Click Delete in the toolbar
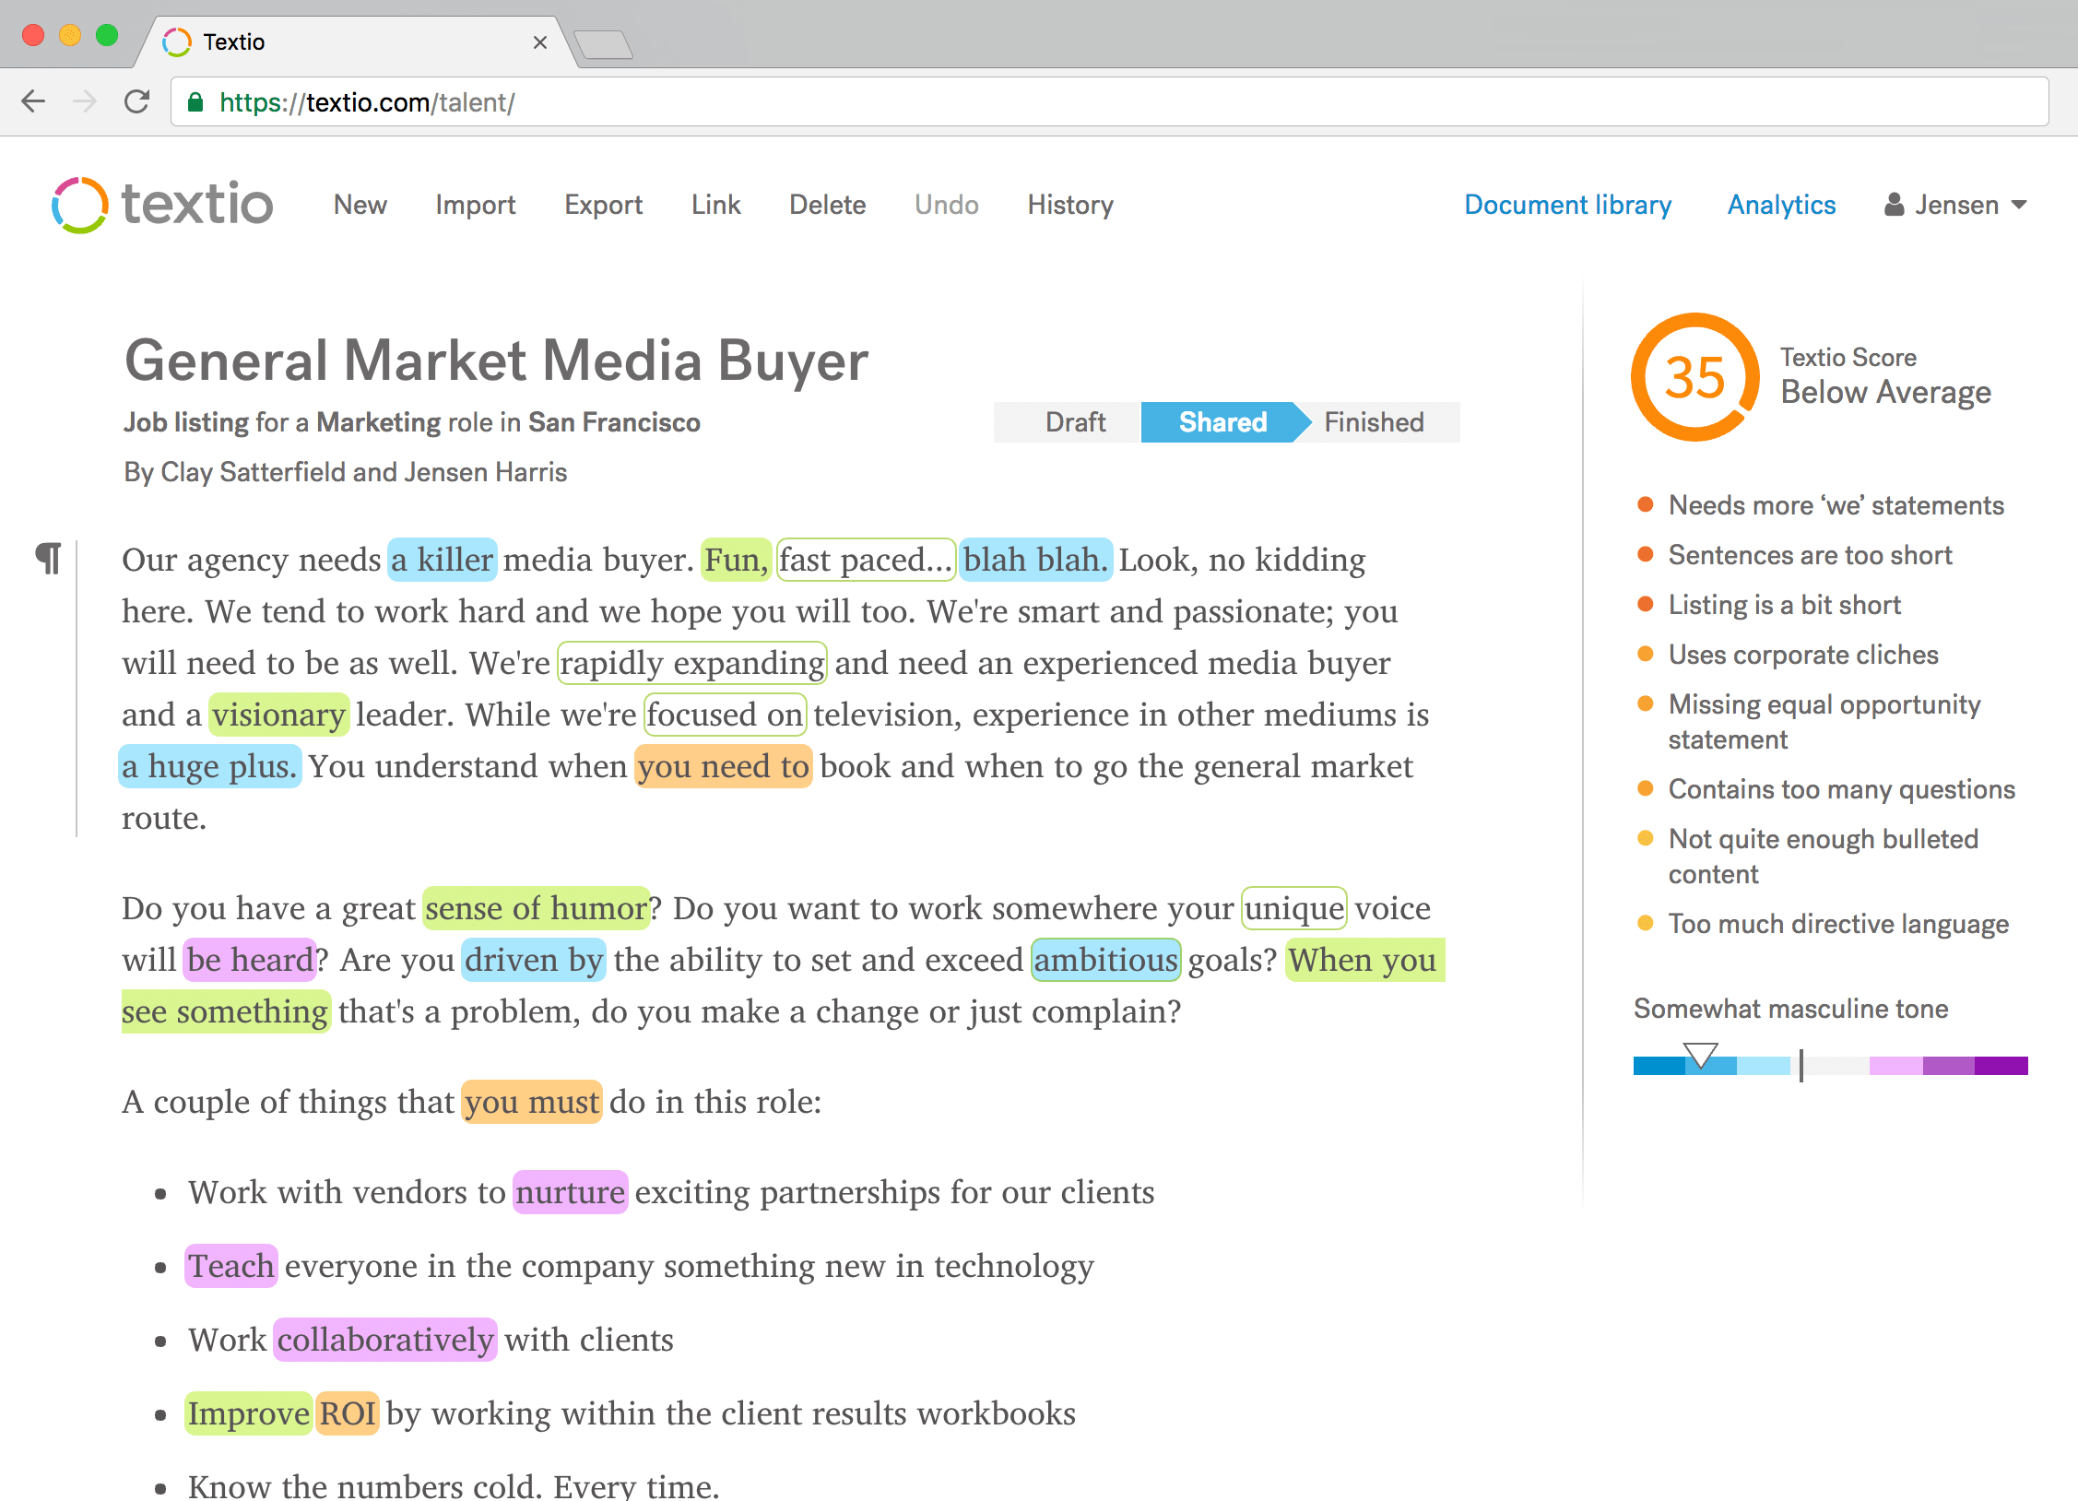The height and width of the screenshot is (1501, 2078). coord(828,205)
